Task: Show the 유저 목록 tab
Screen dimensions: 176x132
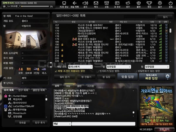Action: [x=9, y=90]
